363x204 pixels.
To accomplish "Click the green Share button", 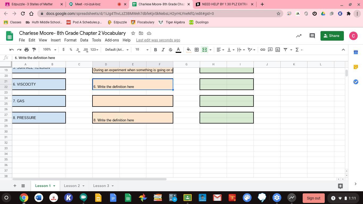I will (x=332, y=36).
